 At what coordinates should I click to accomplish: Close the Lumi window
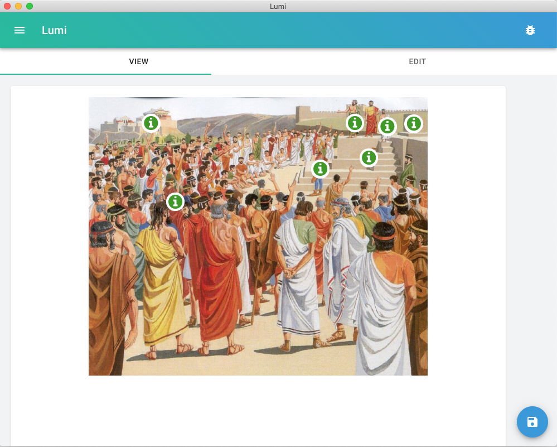[x=7, y=6]
